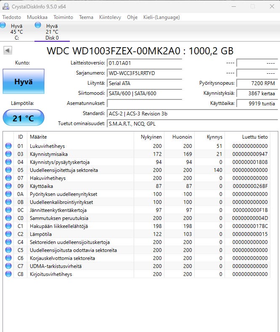Viewport: 280px width, 332px height.
Task: Click the Sarjanumero field WD-WCC3F5LRRTYD
Action: point(145,73)
